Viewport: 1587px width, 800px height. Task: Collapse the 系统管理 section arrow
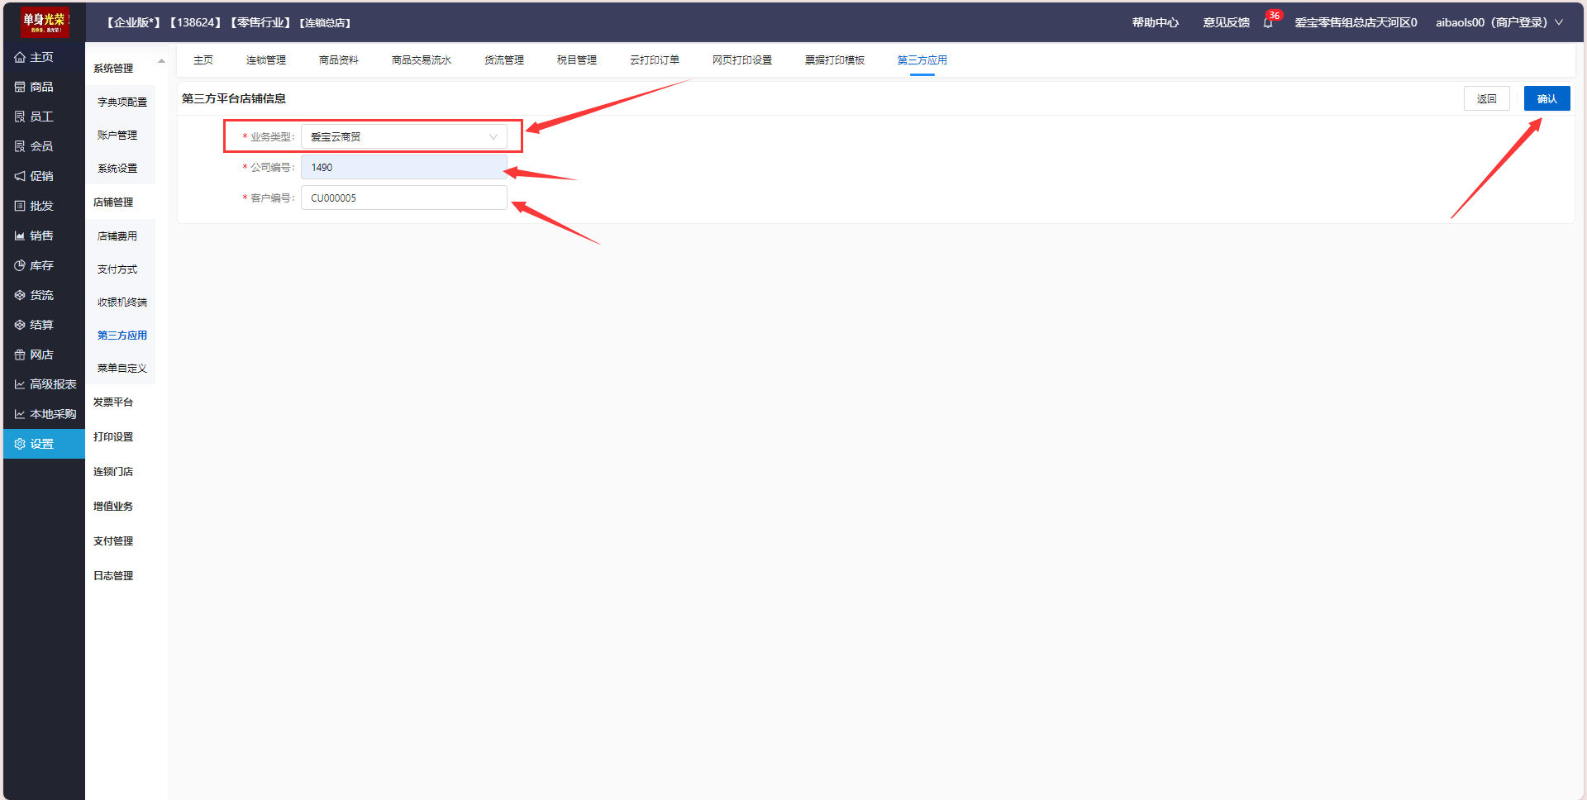coord(161,61)
